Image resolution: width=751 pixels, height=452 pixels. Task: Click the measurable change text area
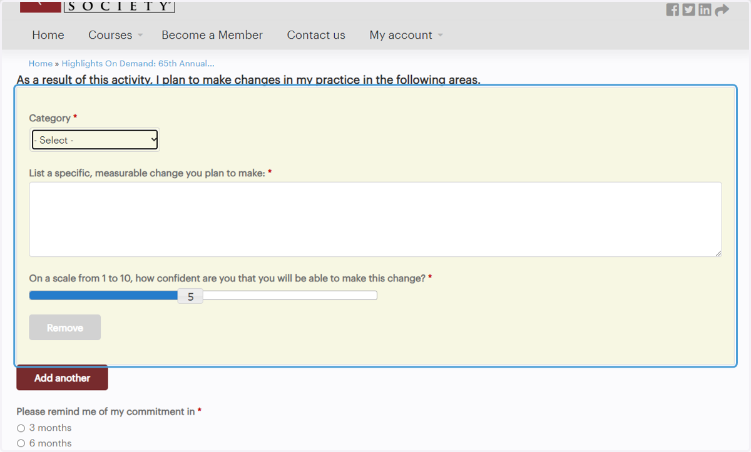pos(375,219)
